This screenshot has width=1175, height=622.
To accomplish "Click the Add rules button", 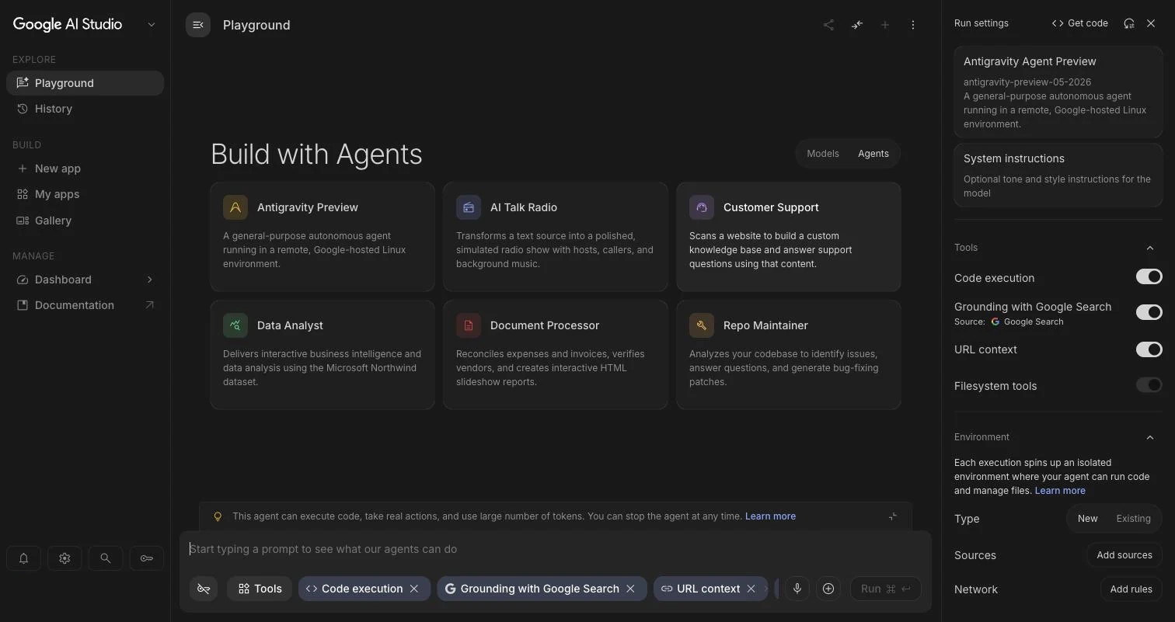I will point(1131,589).
